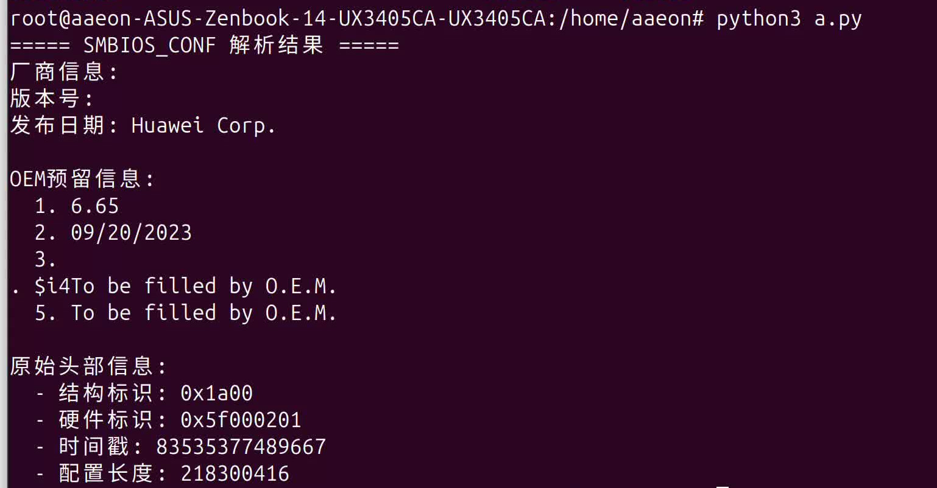The width and height of the screenshot is (937, 488).
Task: Click the "5. To be filled by O.E.M." line
Action: 185,313
